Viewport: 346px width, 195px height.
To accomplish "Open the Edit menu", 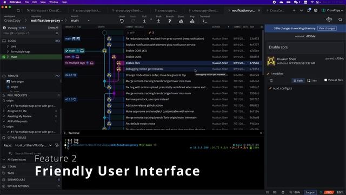I will (35, 2).
